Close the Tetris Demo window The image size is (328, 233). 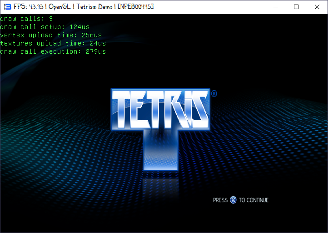tap(317, 7)
